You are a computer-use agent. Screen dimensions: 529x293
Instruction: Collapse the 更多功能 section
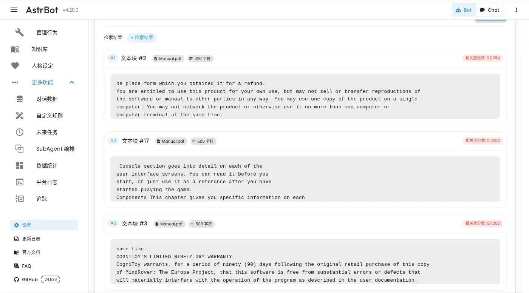tap(72, 82)
